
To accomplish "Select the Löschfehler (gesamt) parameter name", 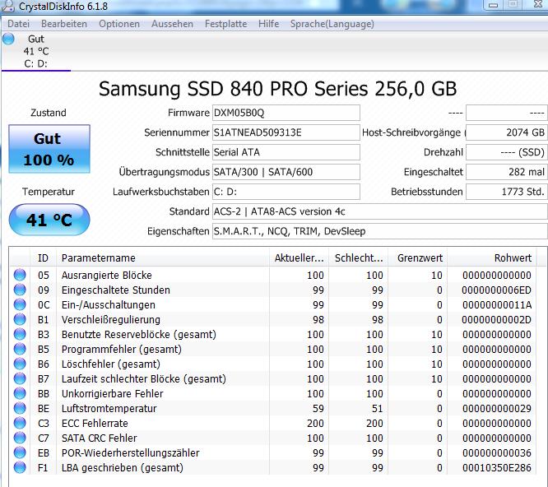I will 111,364.
